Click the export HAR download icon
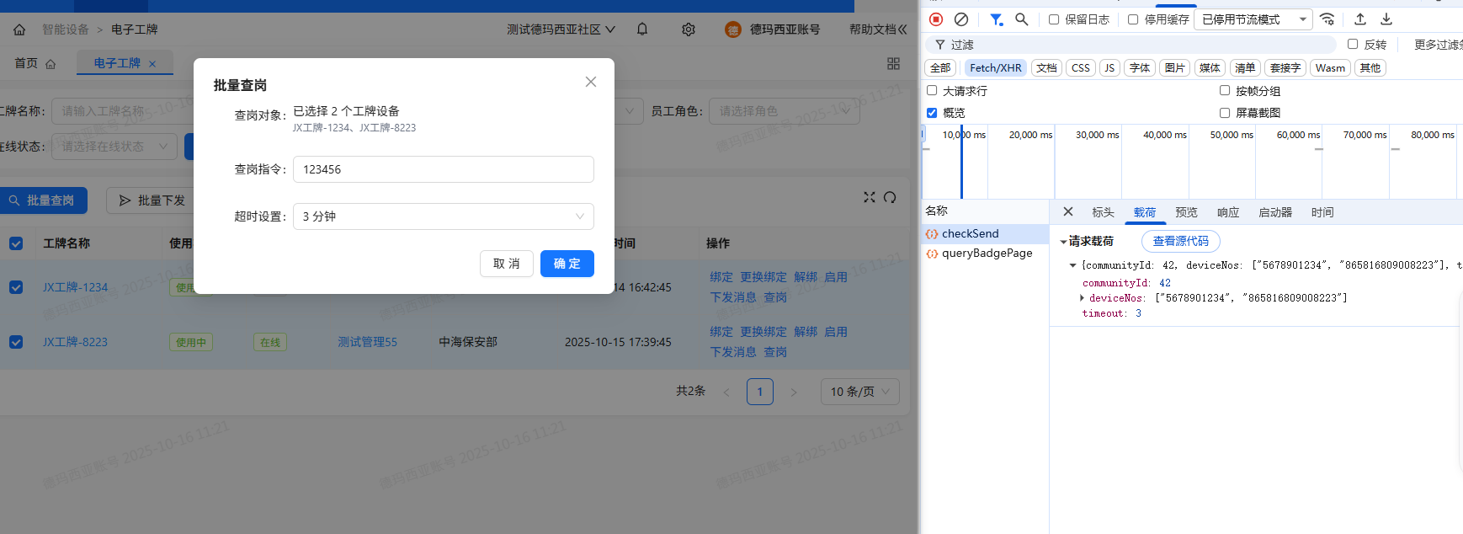This screenshot has width=1463, height=534. [x=1386, y=19]
